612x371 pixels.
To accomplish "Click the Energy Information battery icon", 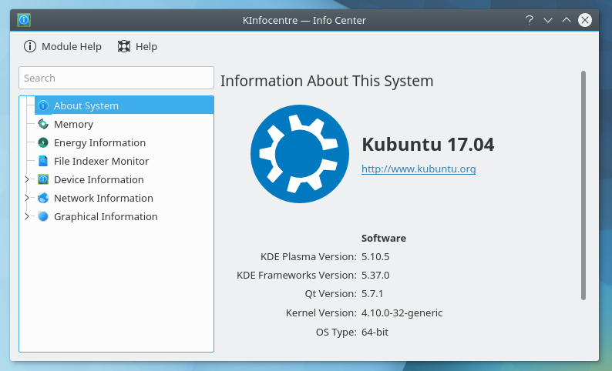I will pyautogui.click(x=43, y=142).
